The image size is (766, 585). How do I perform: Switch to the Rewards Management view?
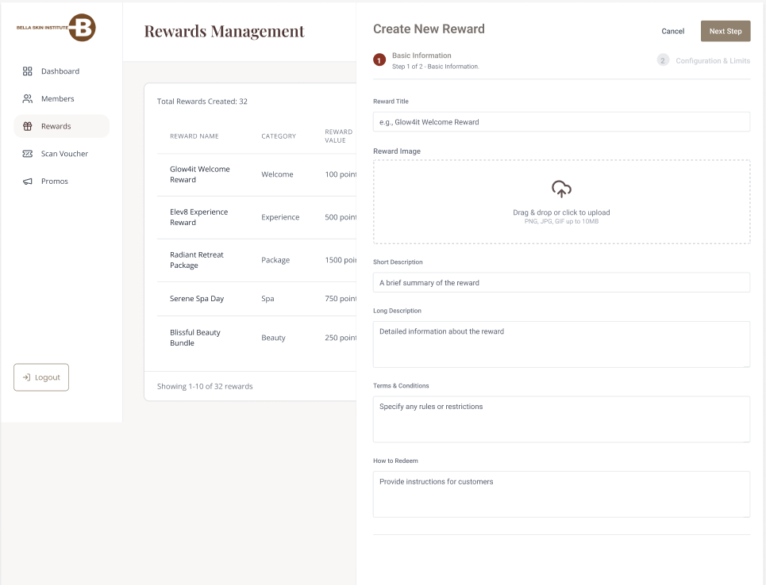click(223, 32)
